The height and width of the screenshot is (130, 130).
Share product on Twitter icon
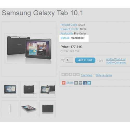[89, 83]
